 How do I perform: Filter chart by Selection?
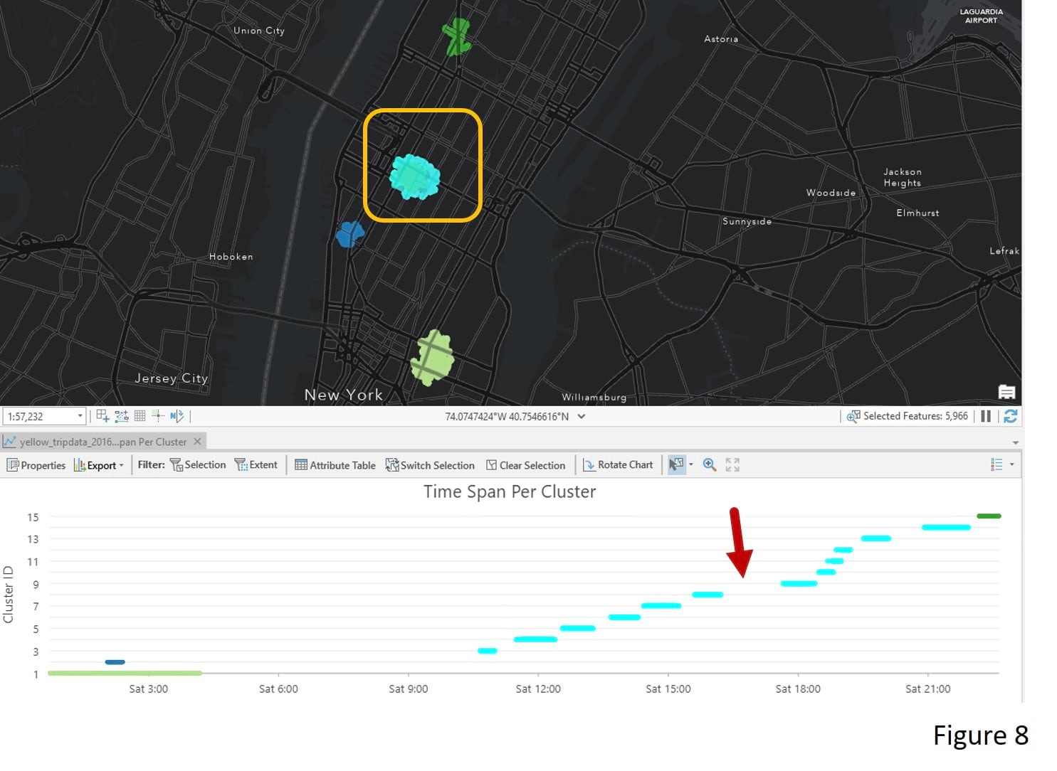(198, 465)
